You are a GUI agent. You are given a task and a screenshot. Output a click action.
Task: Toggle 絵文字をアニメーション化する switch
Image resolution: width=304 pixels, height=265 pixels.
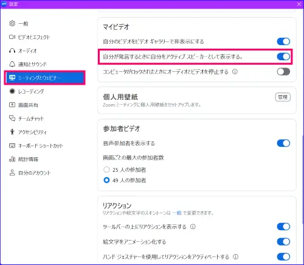tap(283, 242)
